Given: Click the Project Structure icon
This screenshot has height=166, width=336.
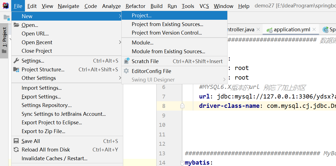Looking at the screenshot, I should [x=16, y=69].
